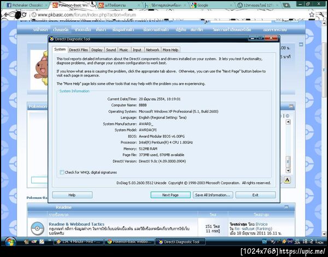Click Save All Information button
Image resolution: width=328 pixels, height=257 pixels.
pyautogui.click(x=213, y=195)
